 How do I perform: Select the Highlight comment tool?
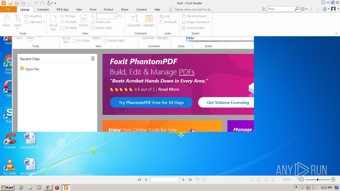tap(149, 21)
